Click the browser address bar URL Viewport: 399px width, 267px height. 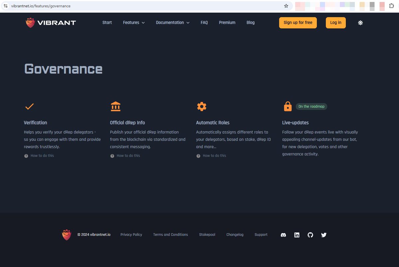41,6
